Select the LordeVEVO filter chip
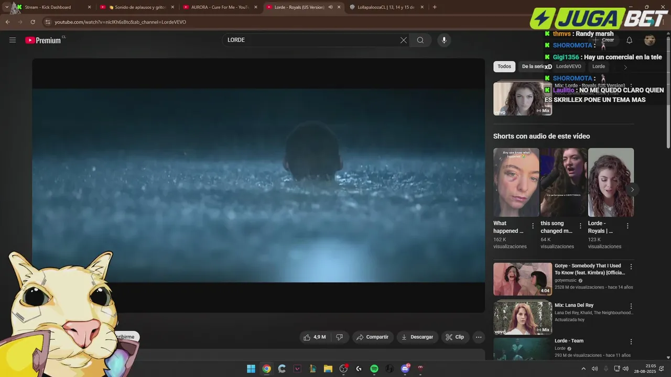The width and height of the screenshot is (671, 377). point(568,66)
